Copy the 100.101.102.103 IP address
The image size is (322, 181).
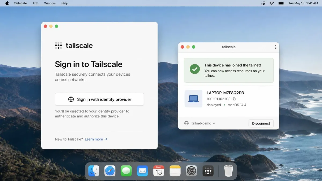click(234, 99)
